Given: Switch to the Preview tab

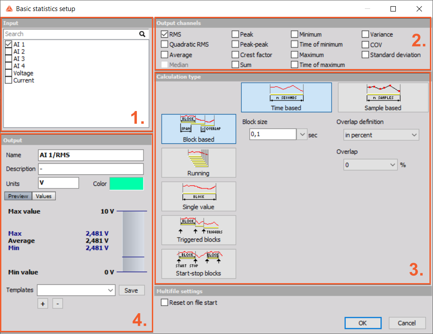Looking at the screenshot, I should click(18, 196).
